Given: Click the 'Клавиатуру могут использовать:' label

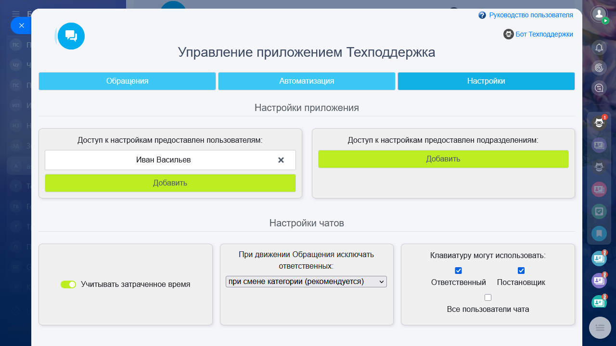Looking at the screenshot, I should tap(488, 256).
